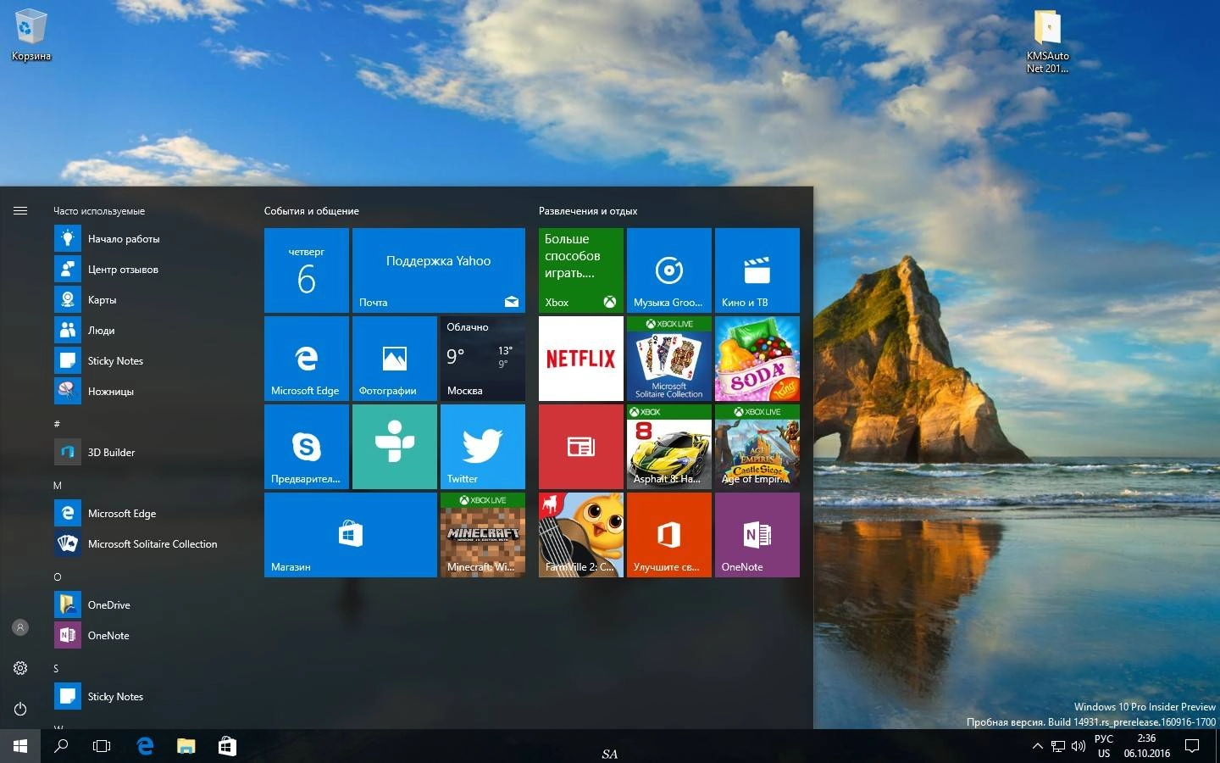Open the Age of Empires Castle Siege tile

(x=757, y=447)
